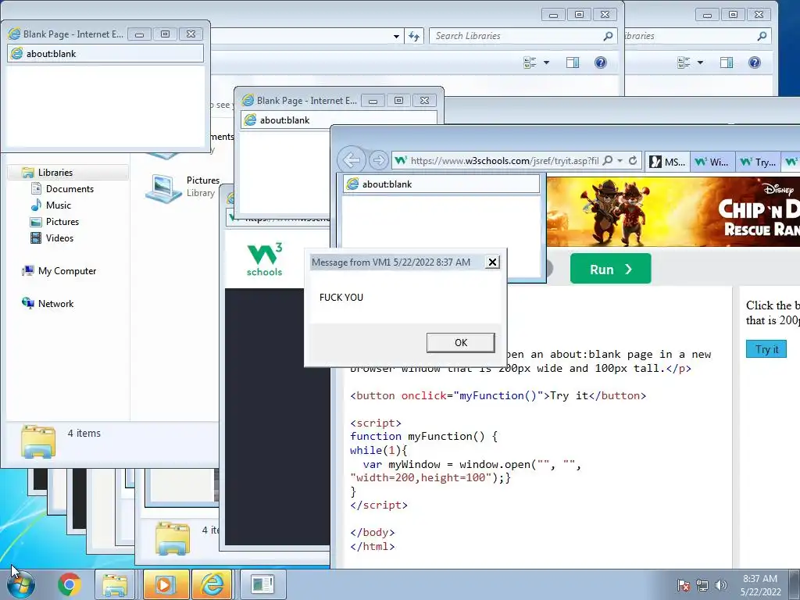Click the Try it button in result pane

766,349
